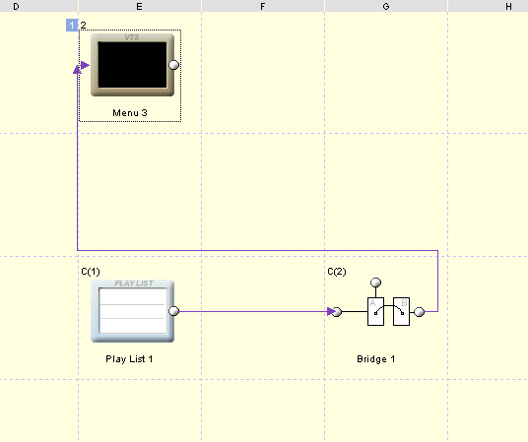The image size is (528, 442).
Task: Select the blue number 1 badge
Action: (x=71, y=26)
